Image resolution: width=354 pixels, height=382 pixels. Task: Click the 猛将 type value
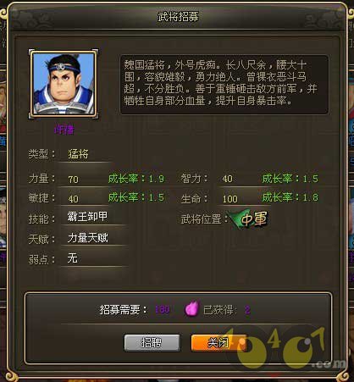pos(78,154)
